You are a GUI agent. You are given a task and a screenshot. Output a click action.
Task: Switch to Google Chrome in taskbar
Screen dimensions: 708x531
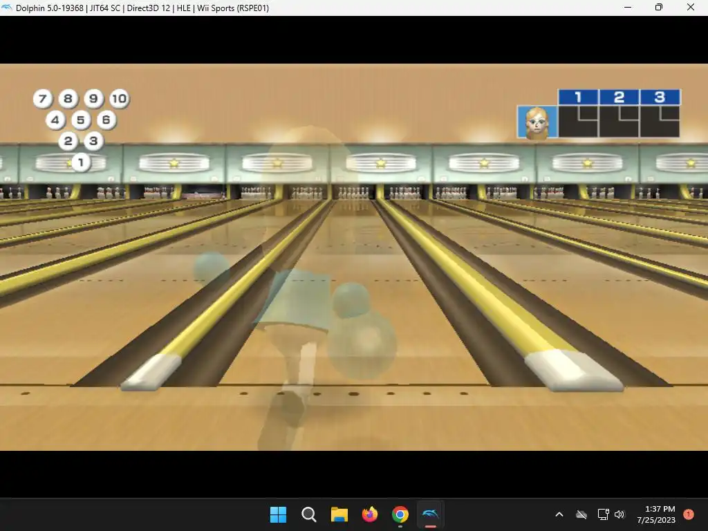pos(400,514)
